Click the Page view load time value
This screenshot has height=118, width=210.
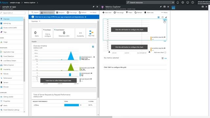pos(83,70)
